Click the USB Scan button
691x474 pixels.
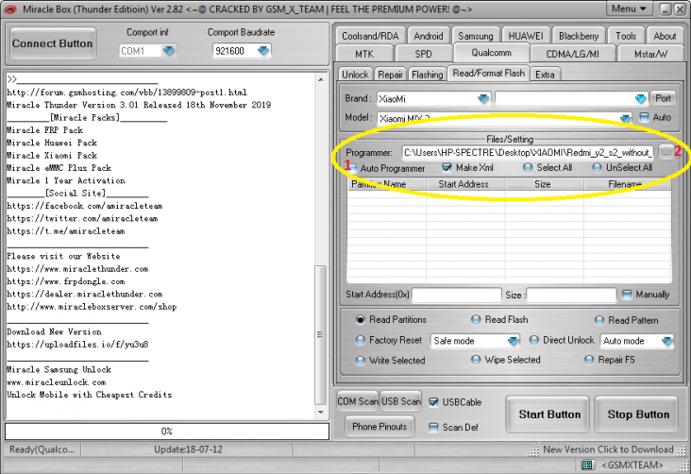(401, 401)
